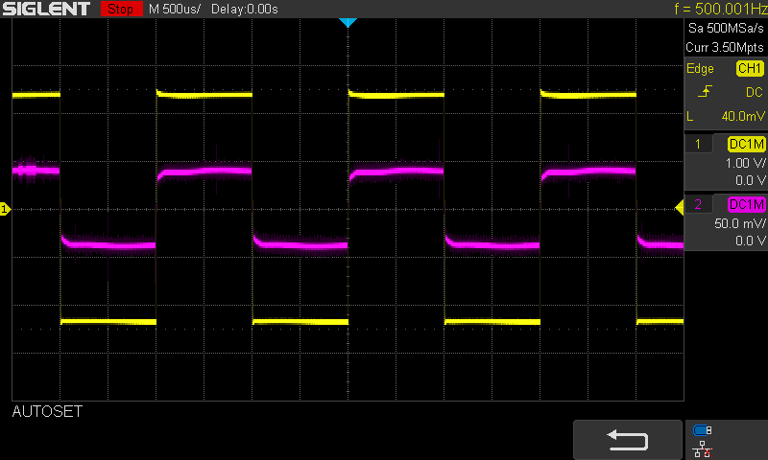Click the network disconnected status icon
The width and height of the screenshot is (768, 460).
click(703, 449)
